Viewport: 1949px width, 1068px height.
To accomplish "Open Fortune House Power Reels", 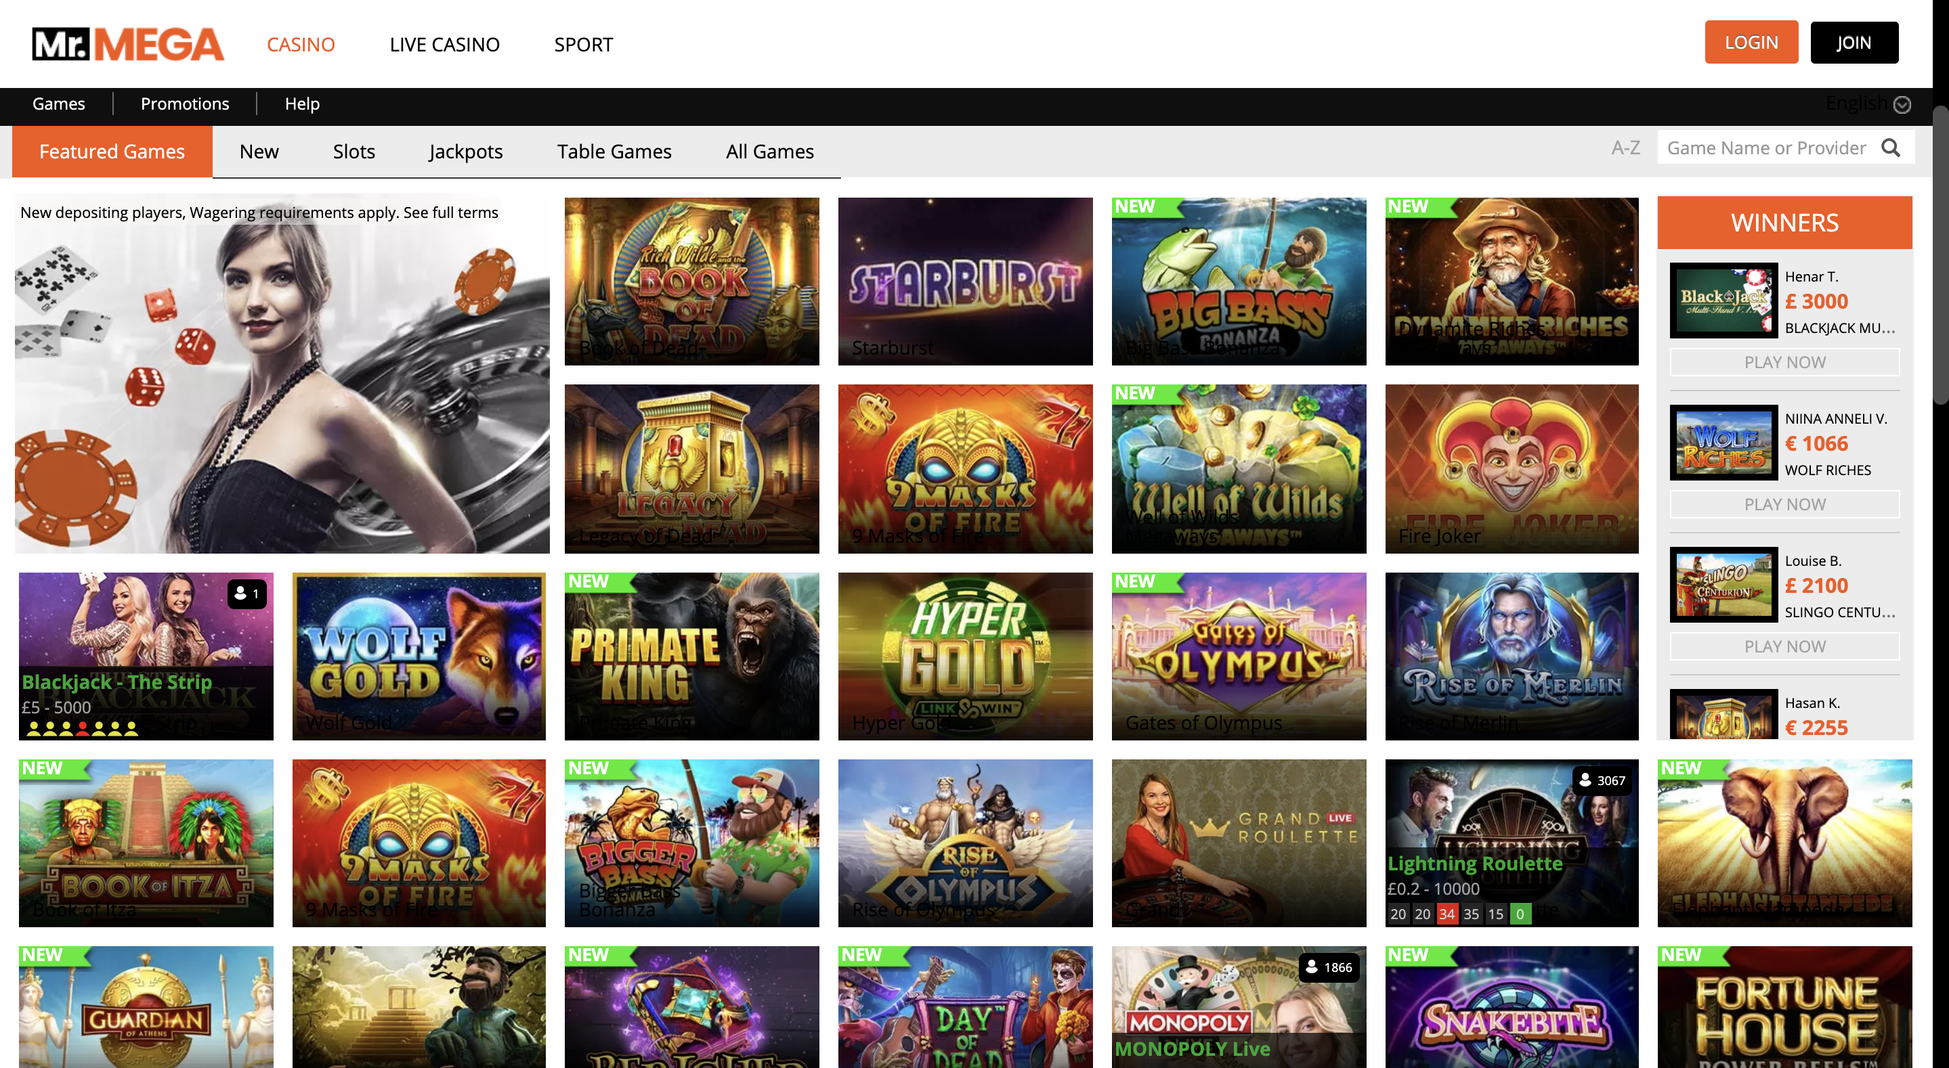I will 1785,1006.
